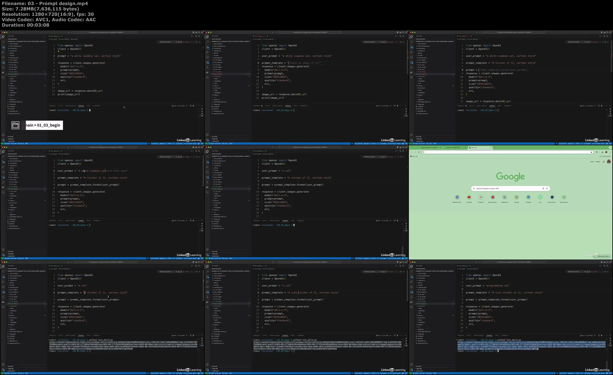
Task: Click the Gmail link
Action: (x=592, y=162)
